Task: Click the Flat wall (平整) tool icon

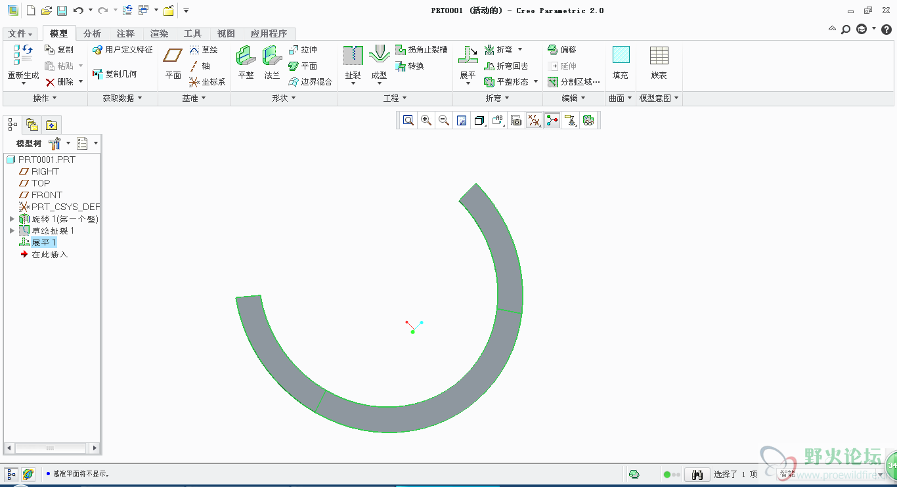Action: 246,56
